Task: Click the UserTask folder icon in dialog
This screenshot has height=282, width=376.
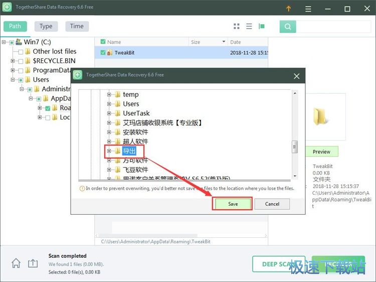Action: pyautogui.click(x=117, y=113)
